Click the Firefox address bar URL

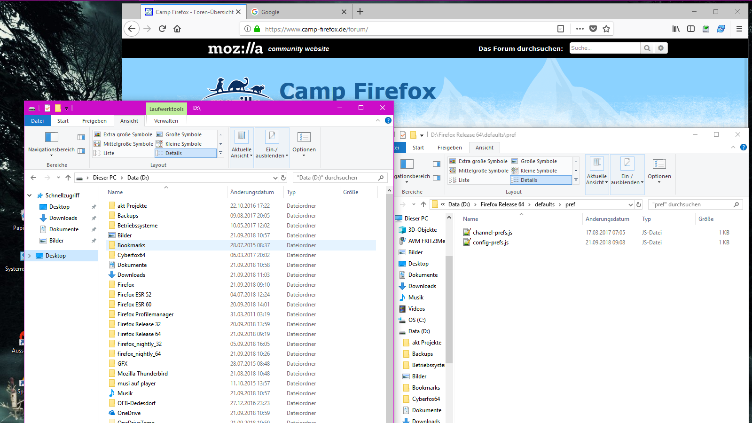click(x=316, y=29)
